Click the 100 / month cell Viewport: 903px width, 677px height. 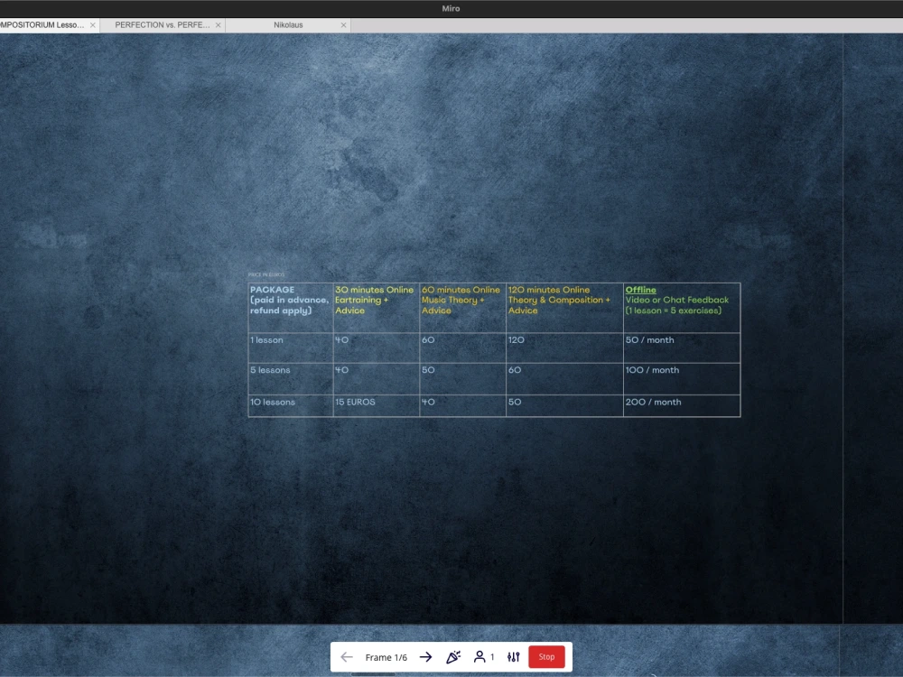coord(682,379)
